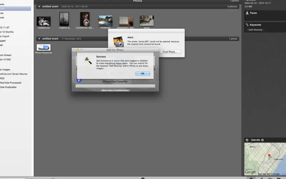Click the Oakville location title
Viewport: 286px width, 179px height.
(255, 140)
